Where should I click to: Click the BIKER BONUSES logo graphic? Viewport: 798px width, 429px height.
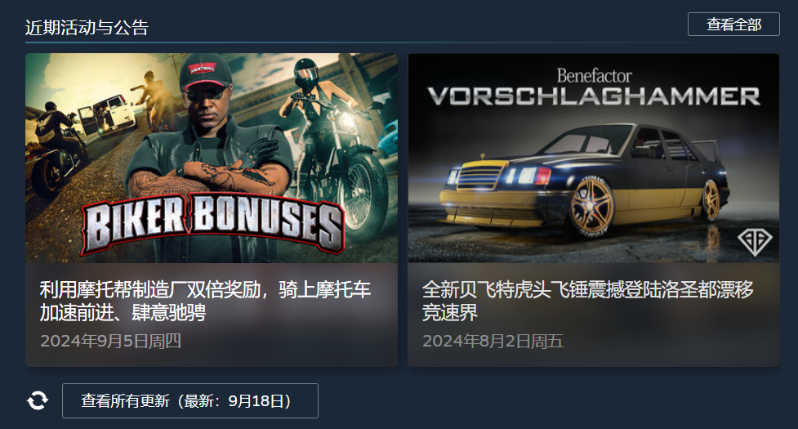pos(212,226)
